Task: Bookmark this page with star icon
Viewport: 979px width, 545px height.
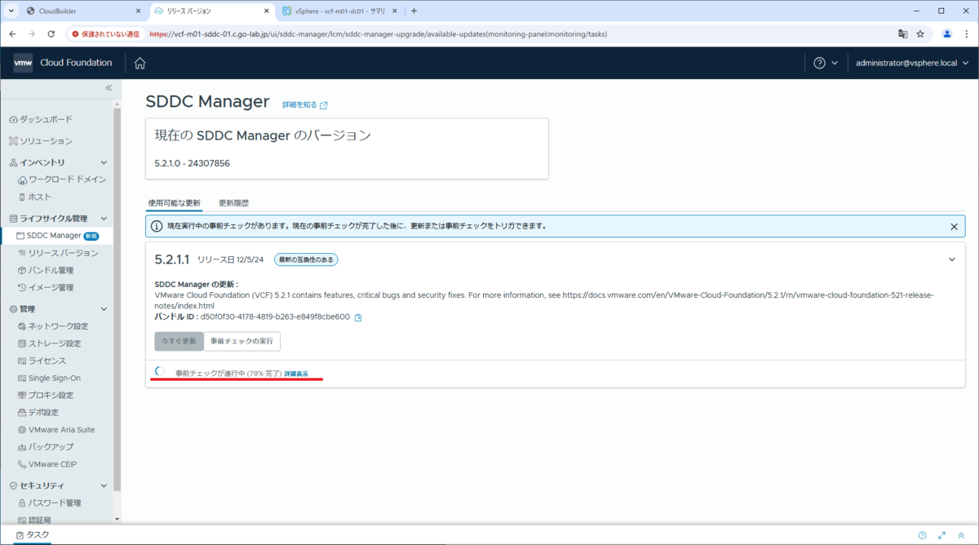Action: pyautogui.click(x=920, y=34)
